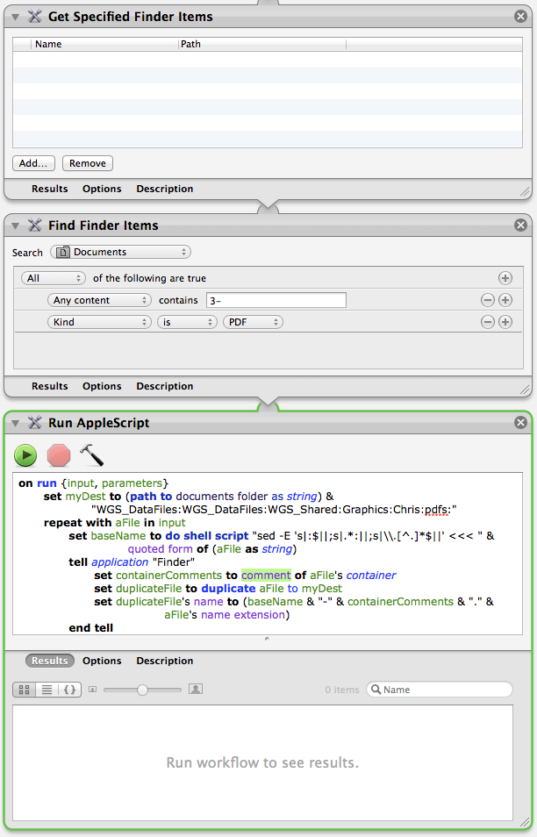Click the Remove button
Viewport: 537px width, 837px height.
pyautogui.click(x=88, y=163)
